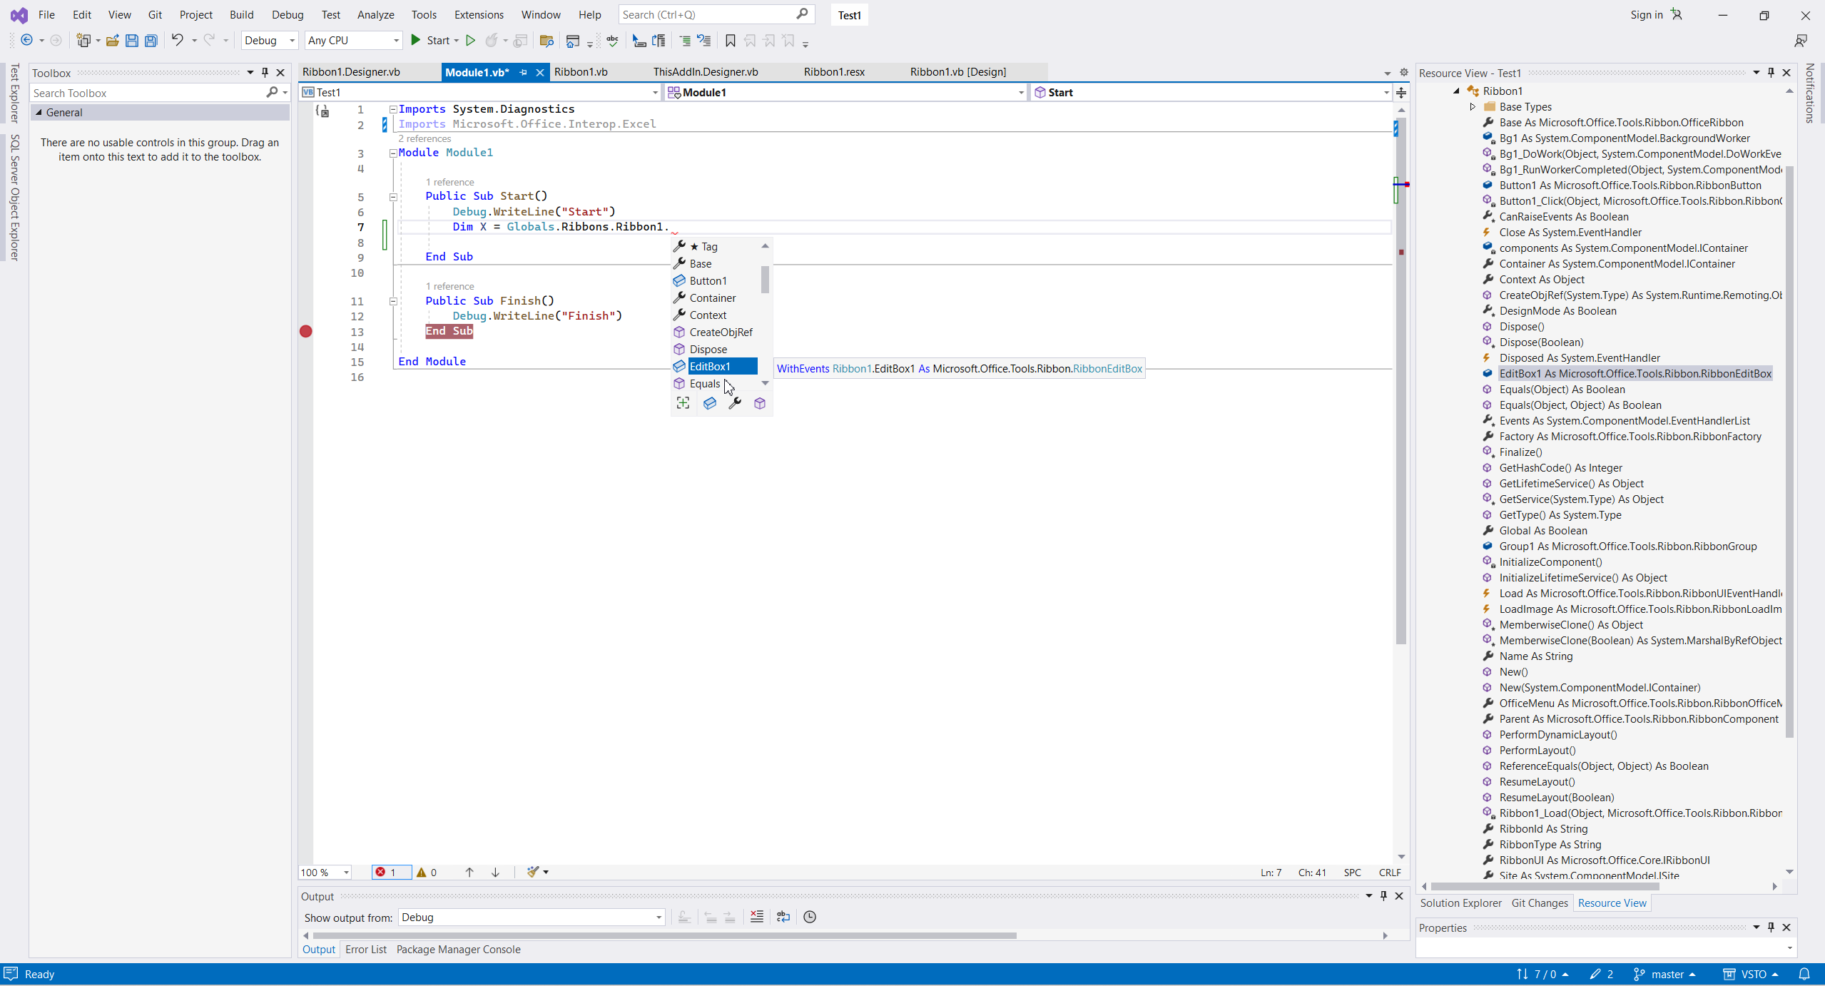Screen dimensions: 1825x986
Task: Click the Output panel horizontal scrollbar
Action: (664, 935)
